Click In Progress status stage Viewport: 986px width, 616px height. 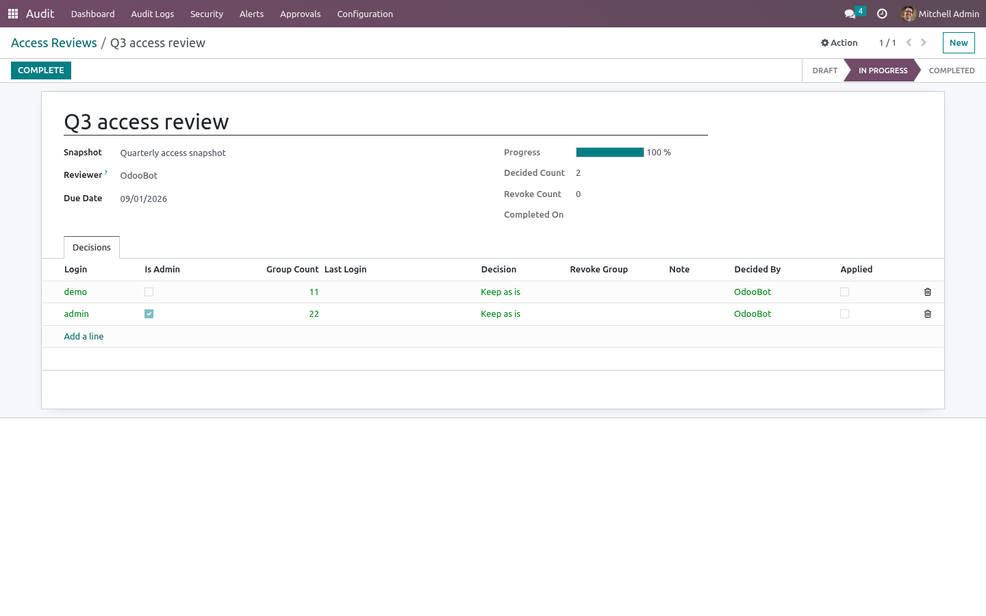click(883, 70)
